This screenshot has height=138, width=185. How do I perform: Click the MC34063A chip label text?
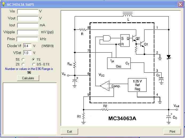[x=122, y=118]
